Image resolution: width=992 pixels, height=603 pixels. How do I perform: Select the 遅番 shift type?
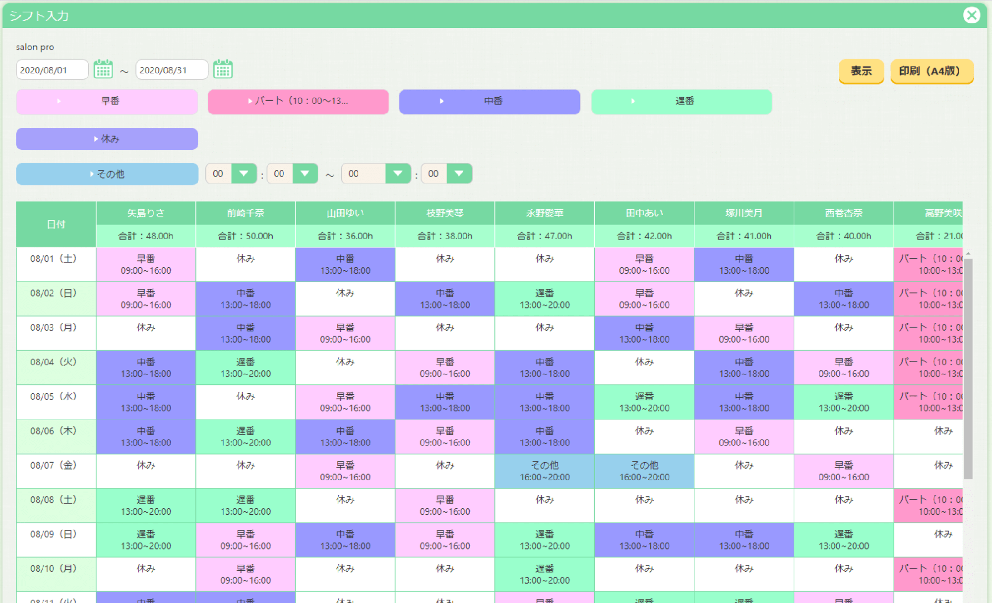click(x=682, y=101)
